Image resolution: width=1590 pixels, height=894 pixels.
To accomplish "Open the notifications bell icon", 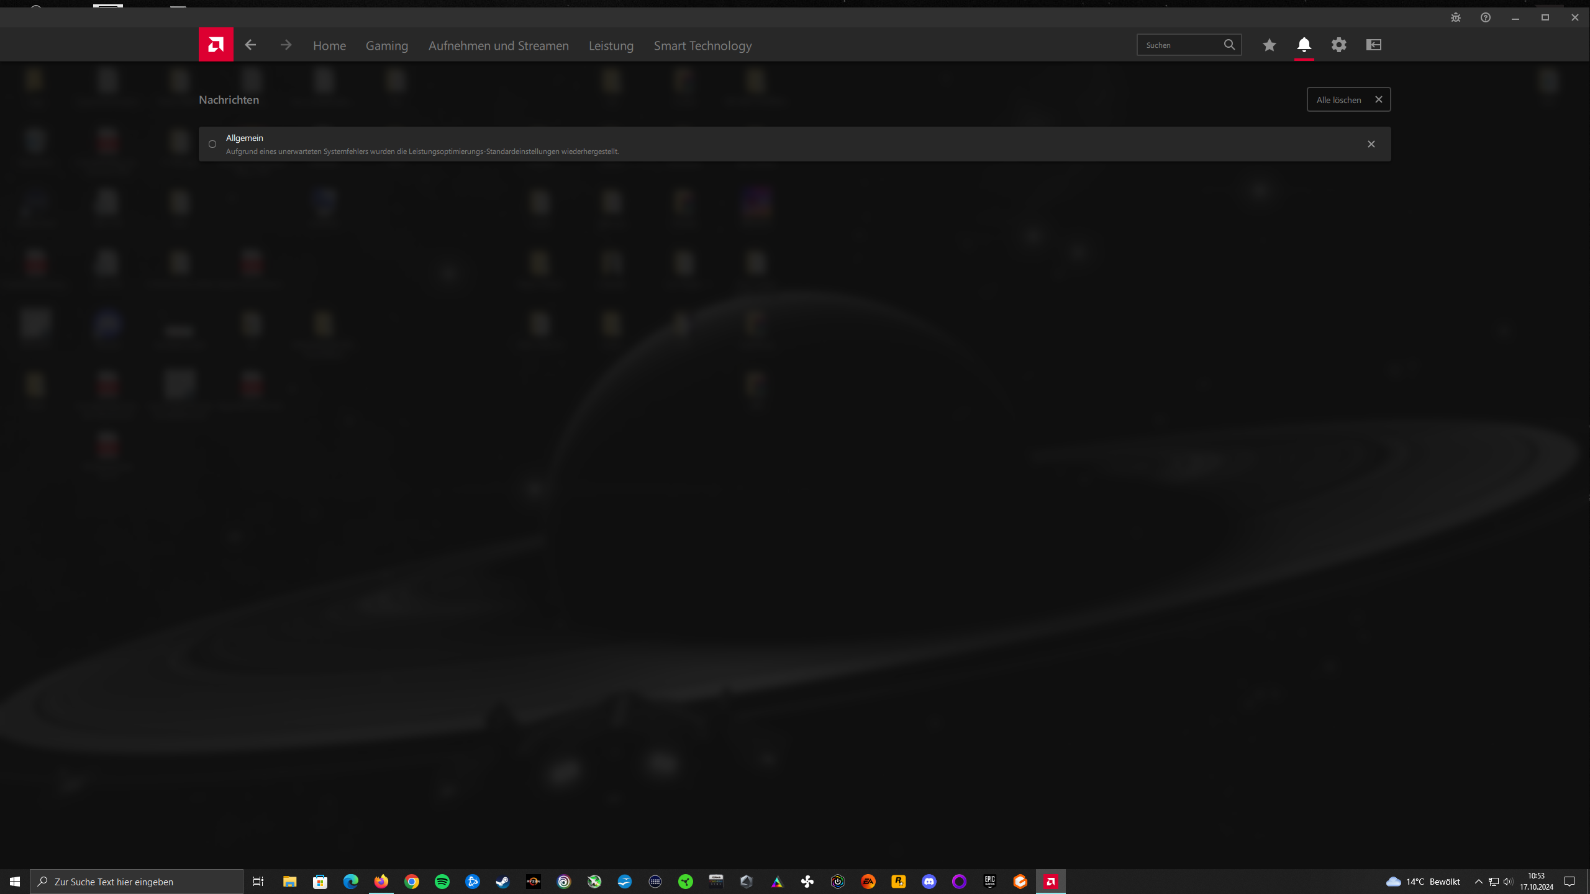I will (1304, 45).
